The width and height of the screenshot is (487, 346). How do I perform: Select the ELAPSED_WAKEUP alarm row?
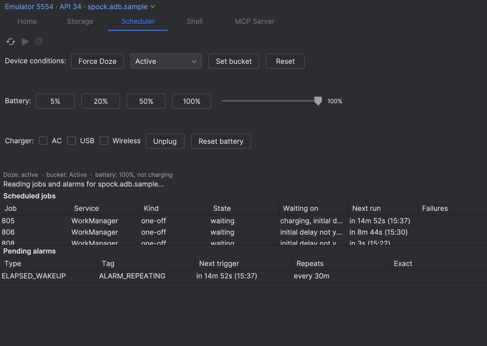(243, 276)
